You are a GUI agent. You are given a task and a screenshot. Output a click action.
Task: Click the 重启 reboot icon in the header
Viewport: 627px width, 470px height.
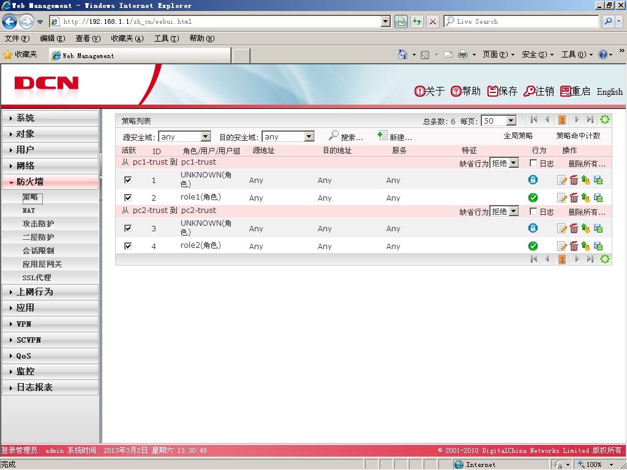[x=565, y=91]
